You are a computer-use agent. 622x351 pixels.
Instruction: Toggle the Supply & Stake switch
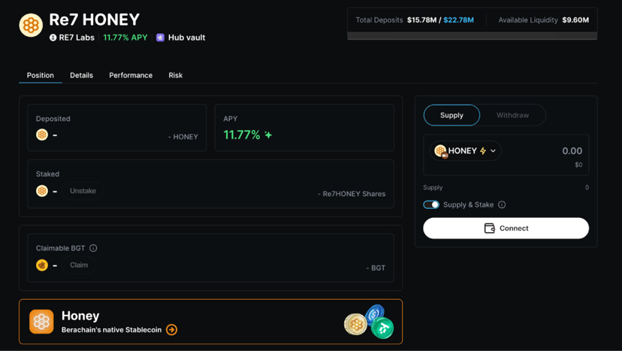(x=431, y=204)
